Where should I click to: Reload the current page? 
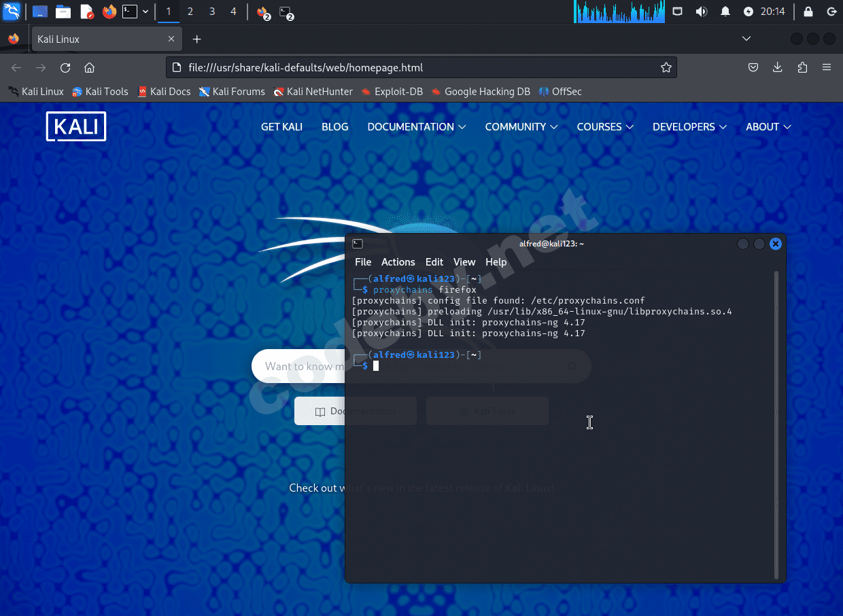65,67
